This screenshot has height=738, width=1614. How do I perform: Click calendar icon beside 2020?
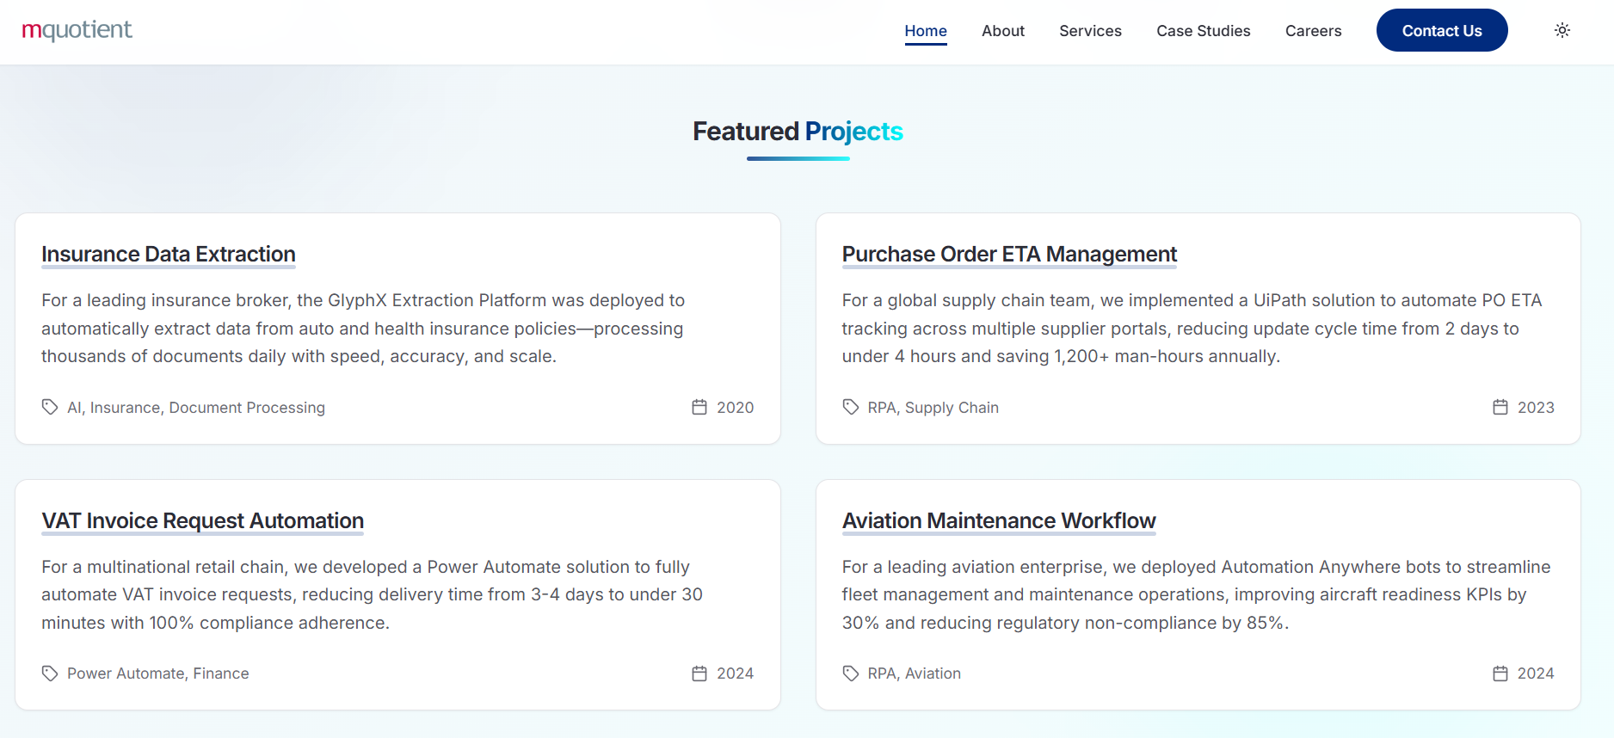click(x=699, y=407)
